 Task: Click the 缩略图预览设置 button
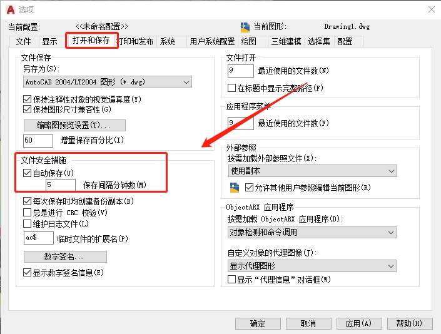[x=74, y=125]
